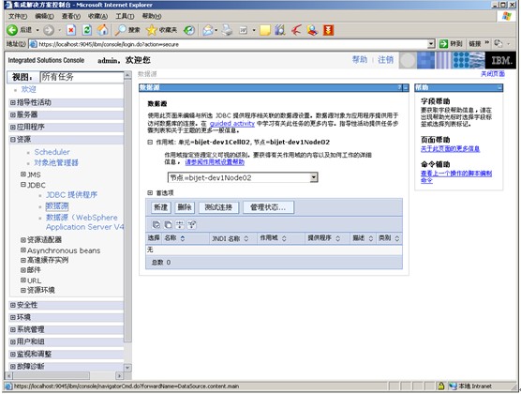521x394 pixels.
Task: Expand the Asynchronous beans node
Action: coord(22,250)
